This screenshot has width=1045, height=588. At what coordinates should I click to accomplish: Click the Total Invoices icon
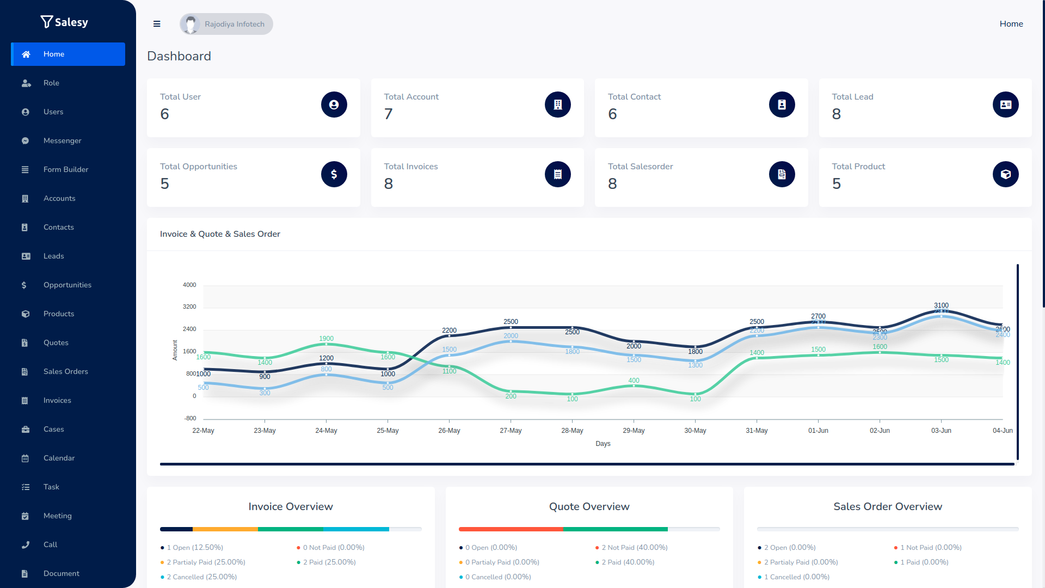click(558, 174)
